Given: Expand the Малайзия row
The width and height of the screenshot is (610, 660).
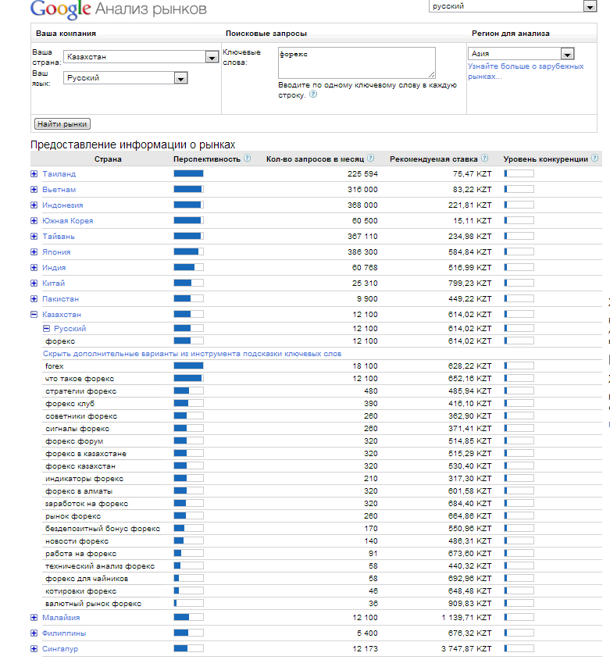Looking at the screenshot, I should [34, 618].
